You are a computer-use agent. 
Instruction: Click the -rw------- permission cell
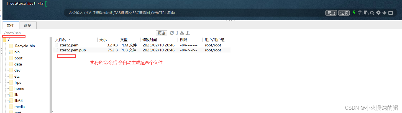[189, 45]
